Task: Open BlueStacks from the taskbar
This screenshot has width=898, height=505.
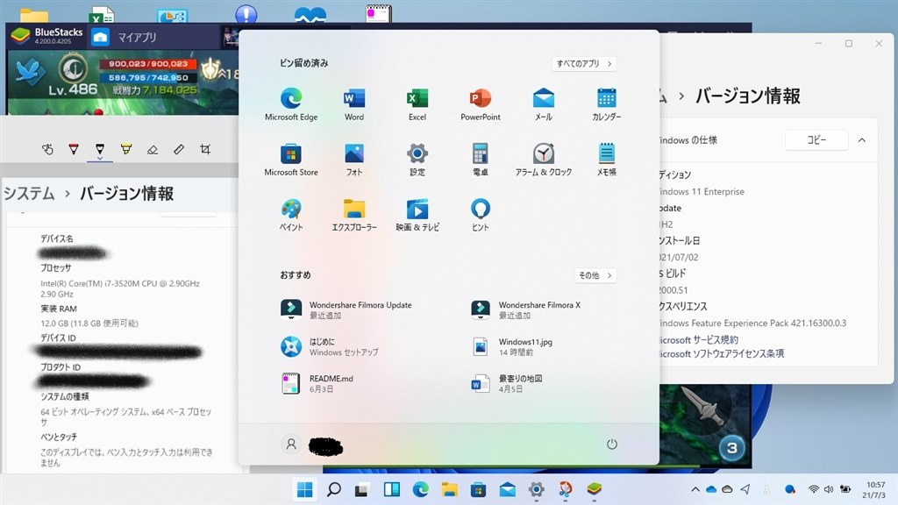Action: pos(594,489)
